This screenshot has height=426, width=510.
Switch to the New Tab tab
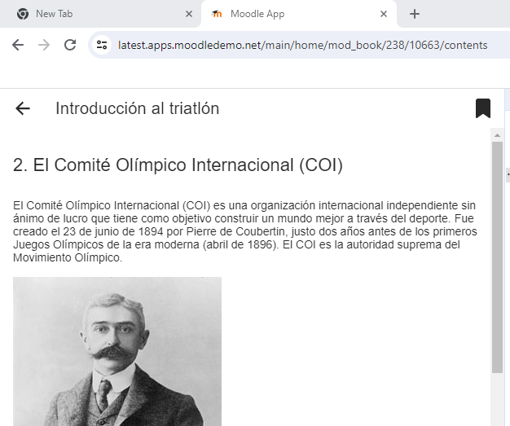[101, 14]
